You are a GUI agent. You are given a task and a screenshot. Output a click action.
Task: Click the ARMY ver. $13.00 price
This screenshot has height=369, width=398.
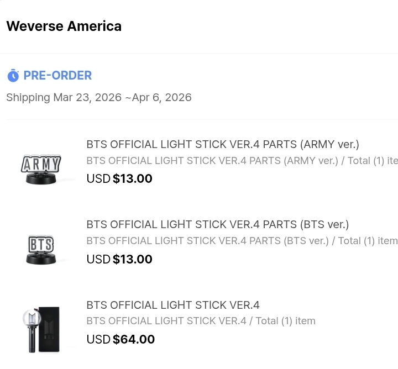pos(132,179)
